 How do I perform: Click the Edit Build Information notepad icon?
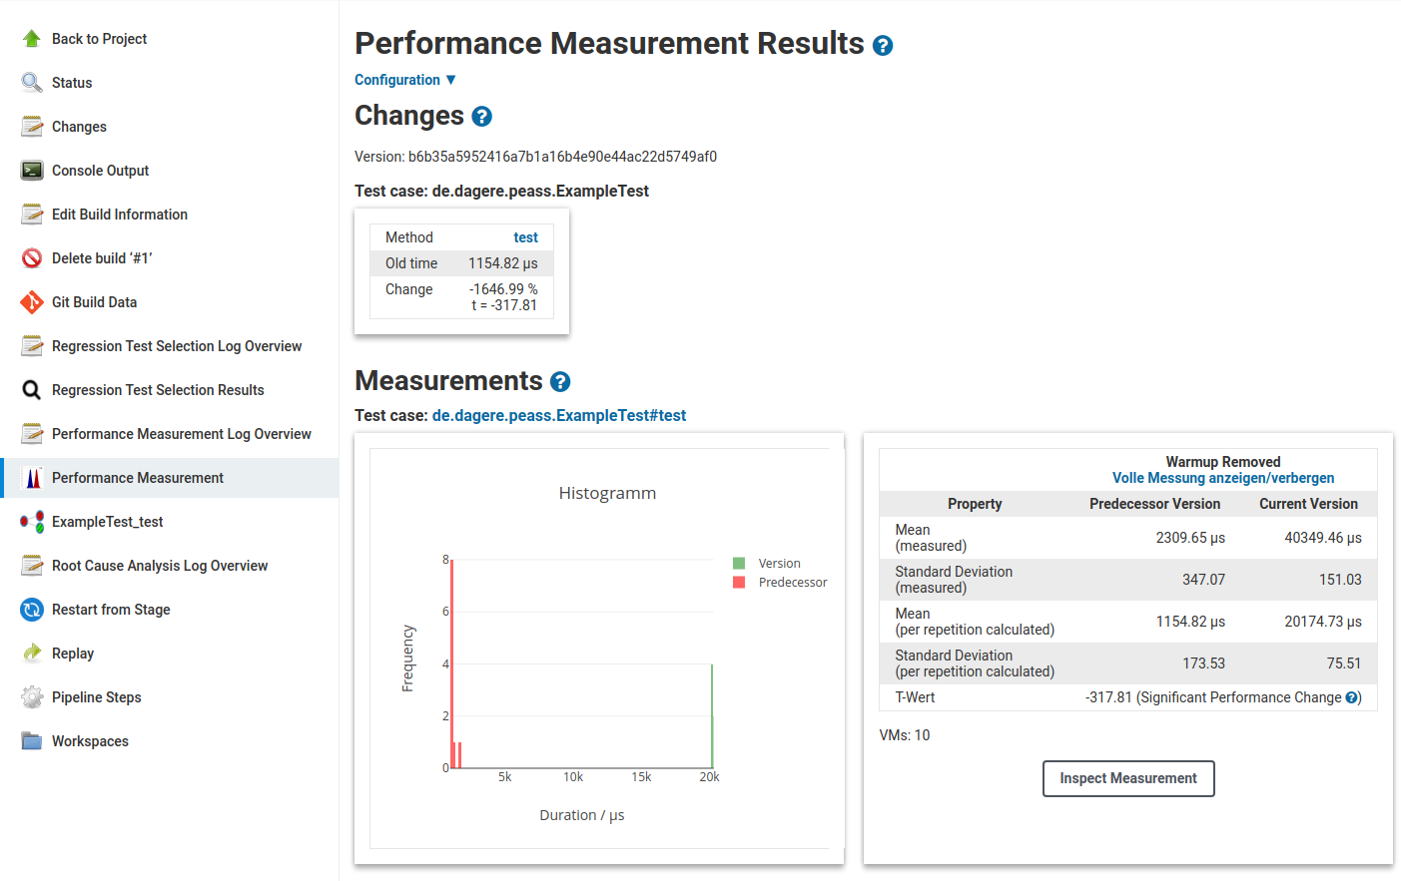[x=32, y=215]
